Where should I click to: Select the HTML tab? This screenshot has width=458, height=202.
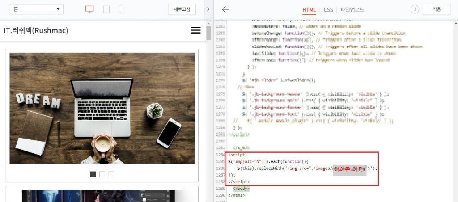tap(309, 10)
